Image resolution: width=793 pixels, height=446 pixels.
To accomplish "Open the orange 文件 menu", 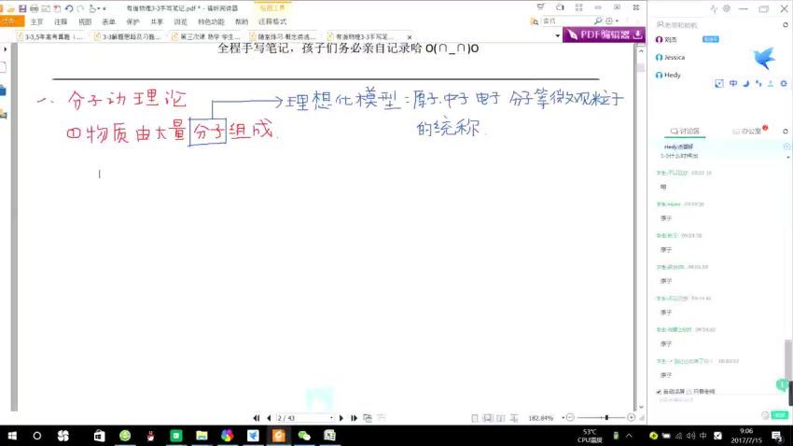I will (x=12, y=21).
